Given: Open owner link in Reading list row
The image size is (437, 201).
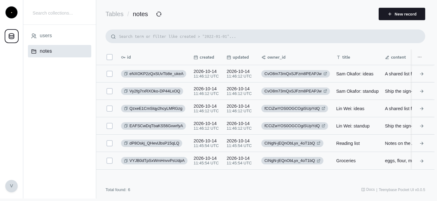Looking at the screenshot, I should [x=319, y=143].
